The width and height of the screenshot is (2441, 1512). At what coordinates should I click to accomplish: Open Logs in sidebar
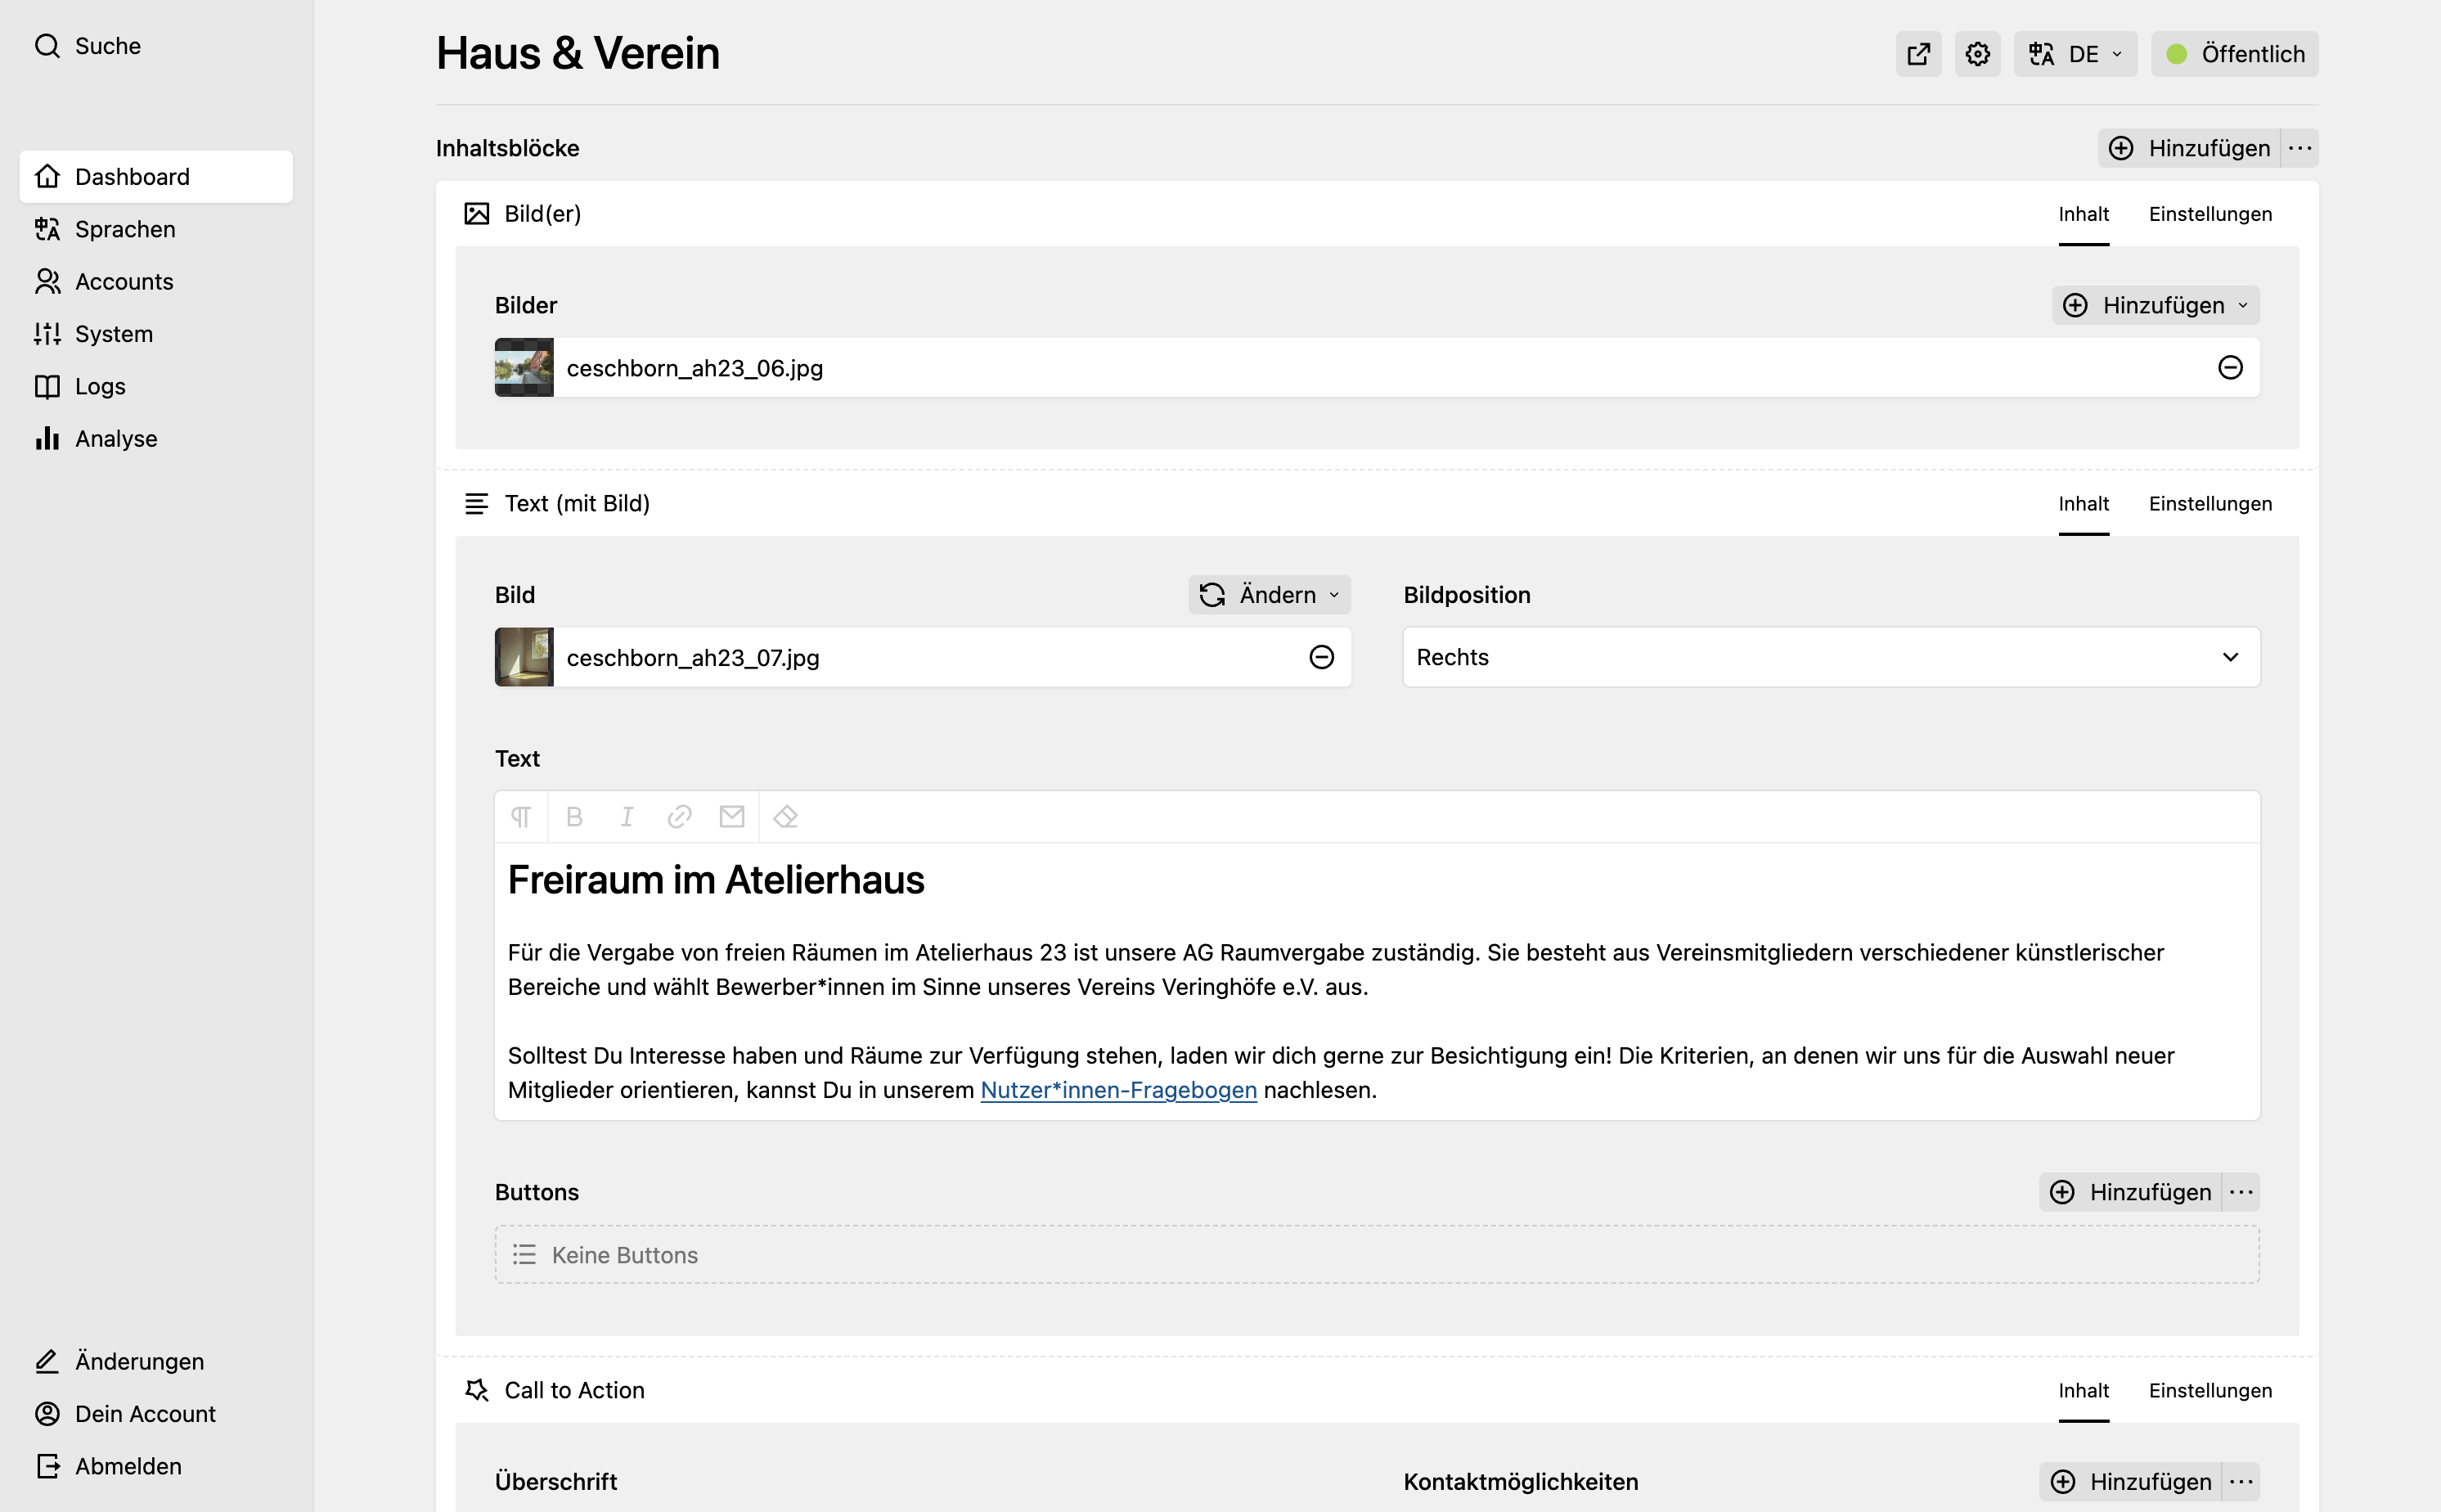(x=156, y=386)
